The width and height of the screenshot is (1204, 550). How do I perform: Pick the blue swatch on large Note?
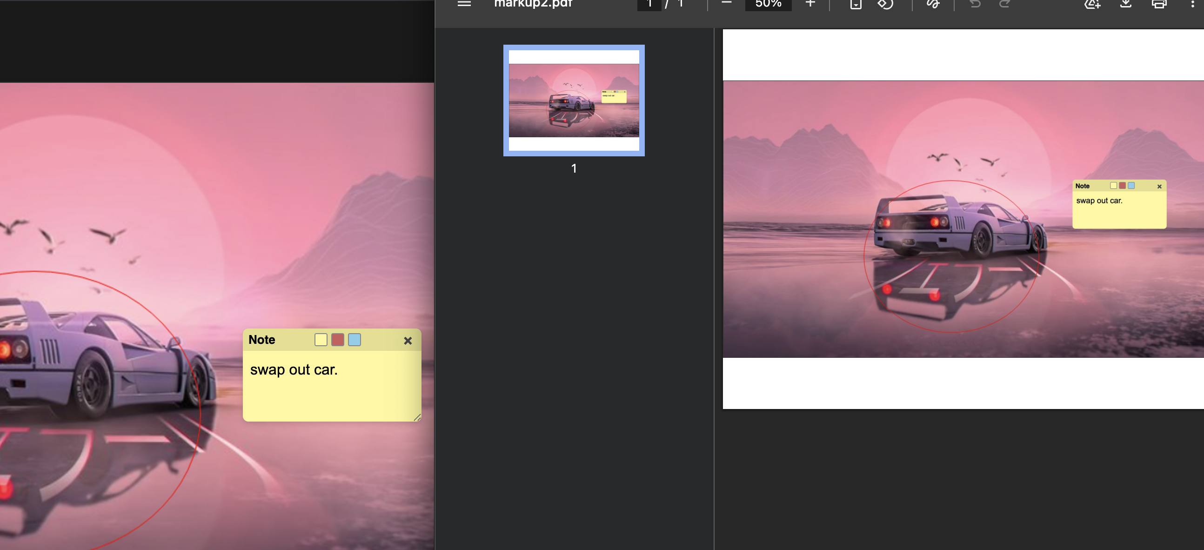[355, 340]
